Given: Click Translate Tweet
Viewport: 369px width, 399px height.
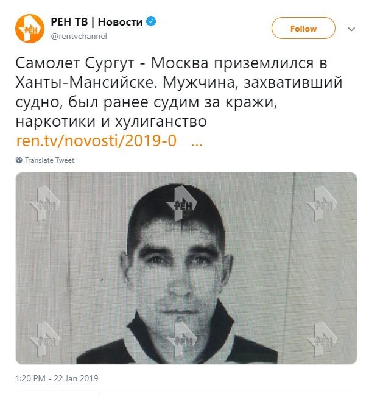Looking at the screenshot, I should point(49,160).
